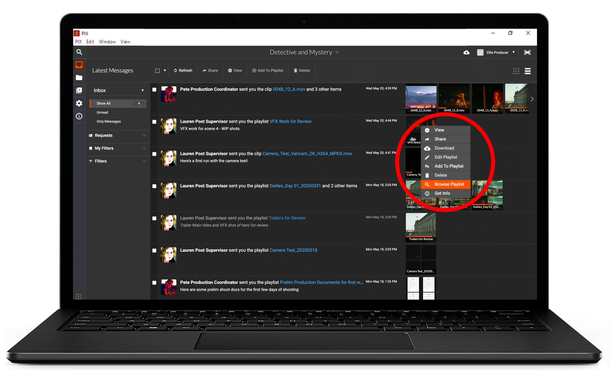Switch to list view layout

[527, 71]
